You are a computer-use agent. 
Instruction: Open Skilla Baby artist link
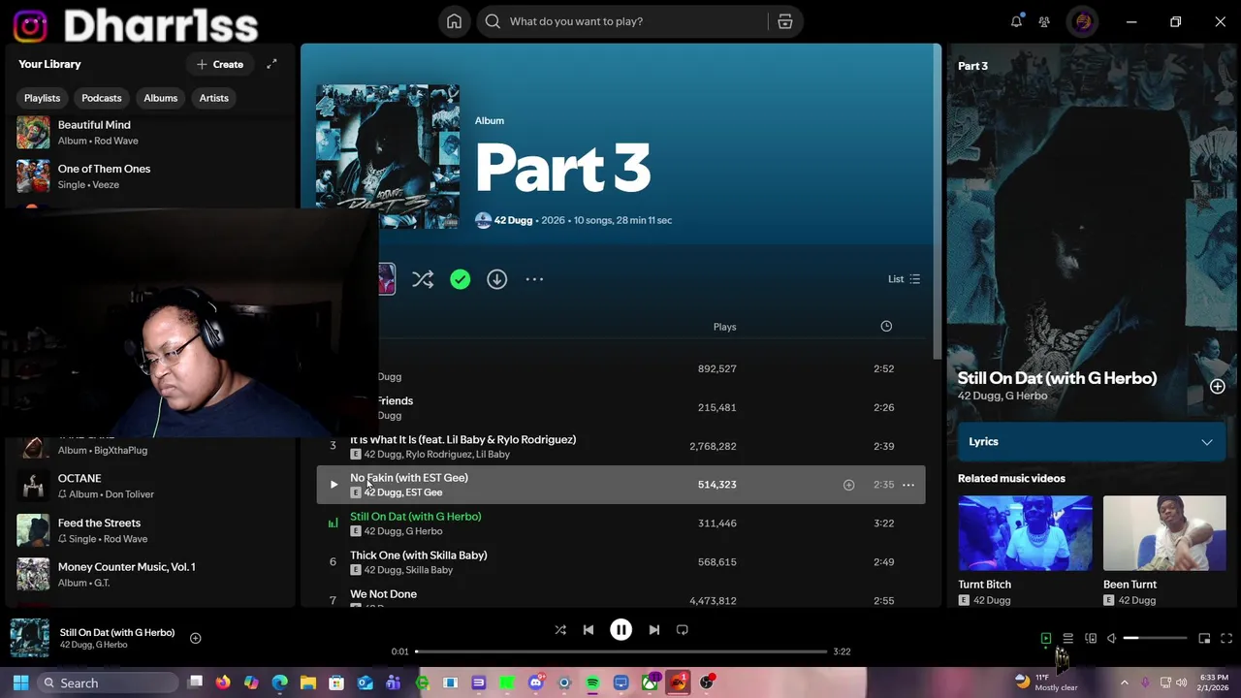(x=430, y=570)
